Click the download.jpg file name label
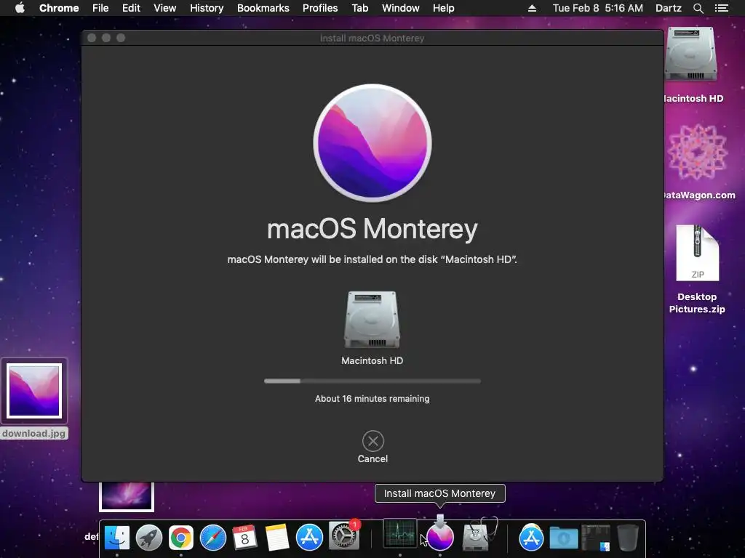Screen dimensions: 745x558 (33, 433)
